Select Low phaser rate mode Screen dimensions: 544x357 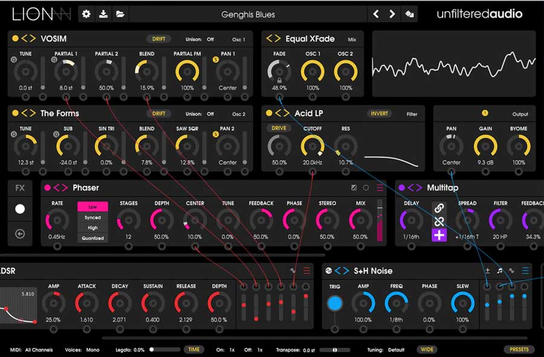point(92,206)
